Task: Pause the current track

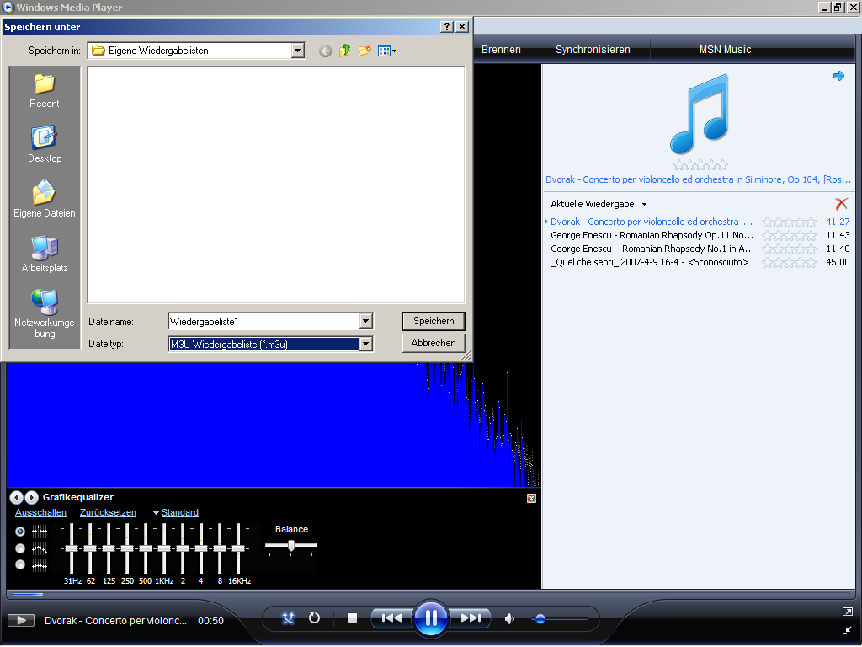Action: (430, 618)
